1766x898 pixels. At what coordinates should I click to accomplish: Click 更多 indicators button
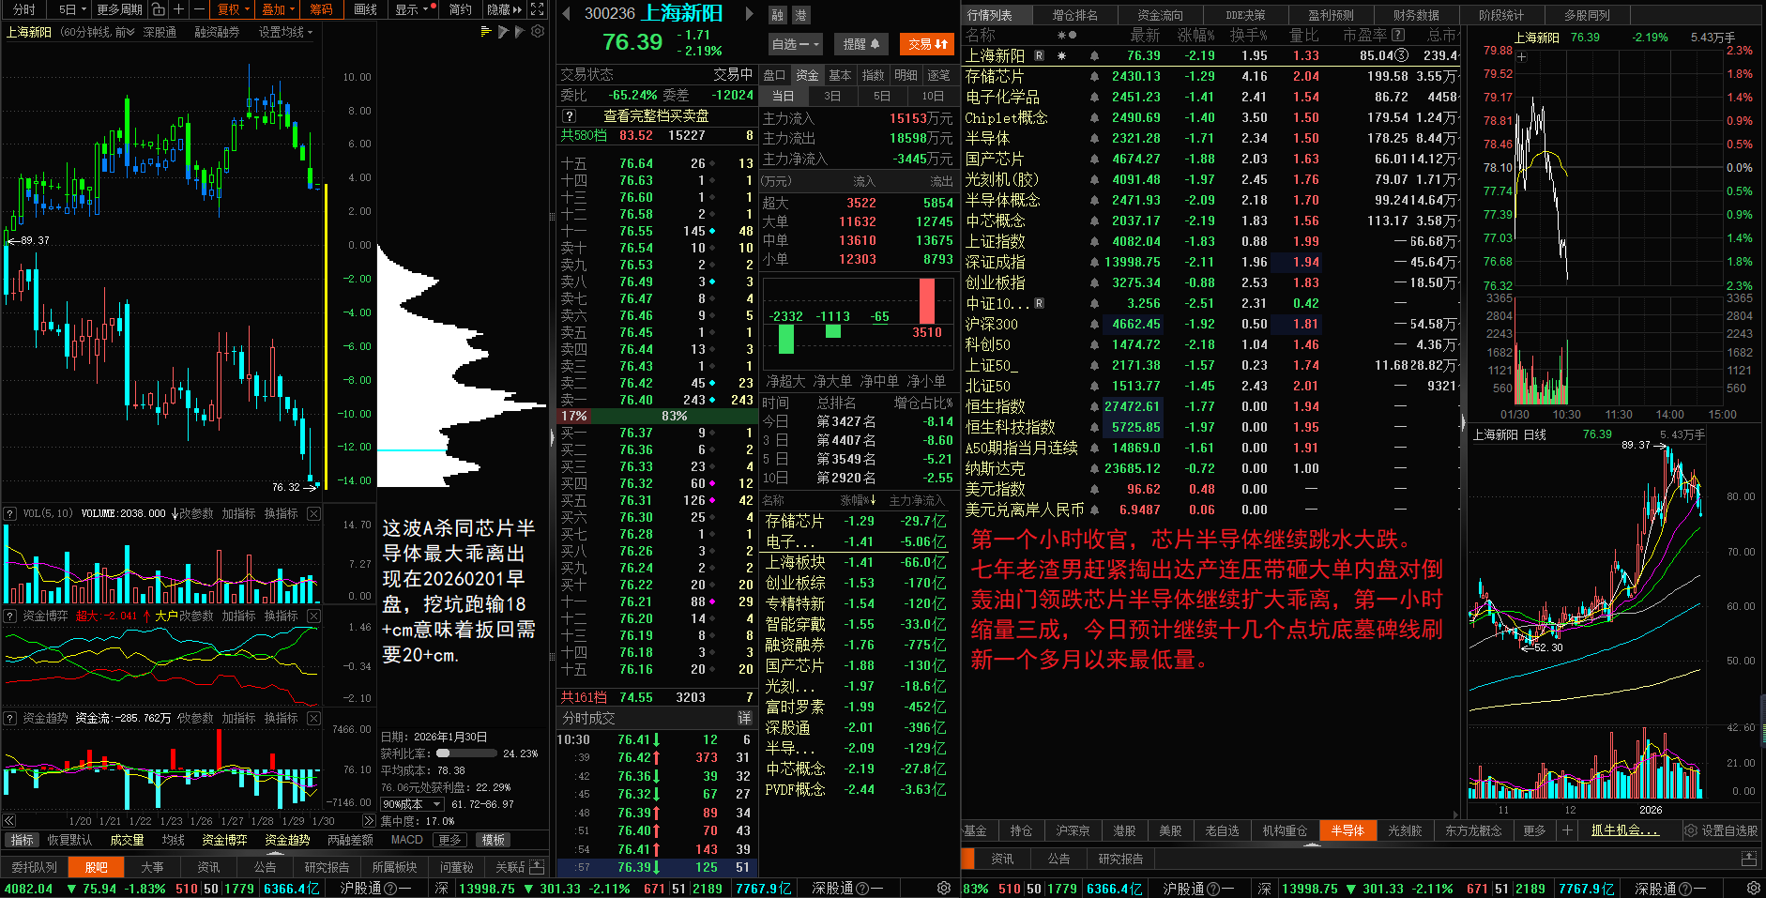click(450, 840)
